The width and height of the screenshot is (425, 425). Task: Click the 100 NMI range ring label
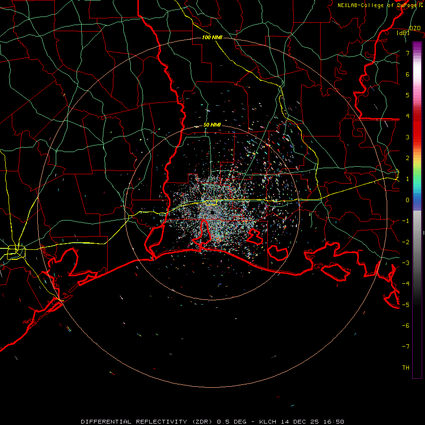(212, 37)
